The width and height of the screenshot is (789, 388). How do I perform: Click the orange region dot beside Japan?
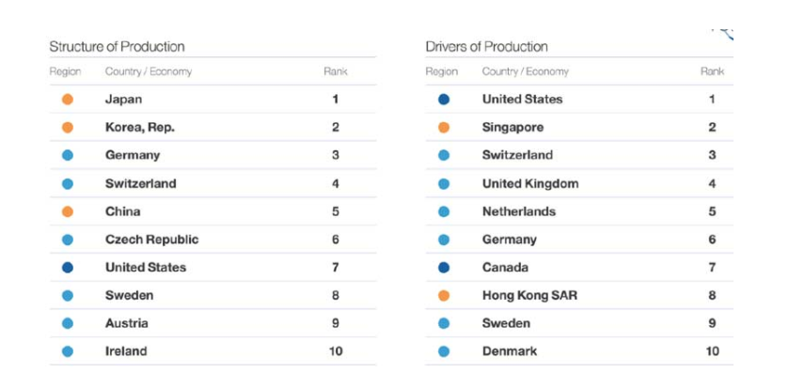point(68,100)
